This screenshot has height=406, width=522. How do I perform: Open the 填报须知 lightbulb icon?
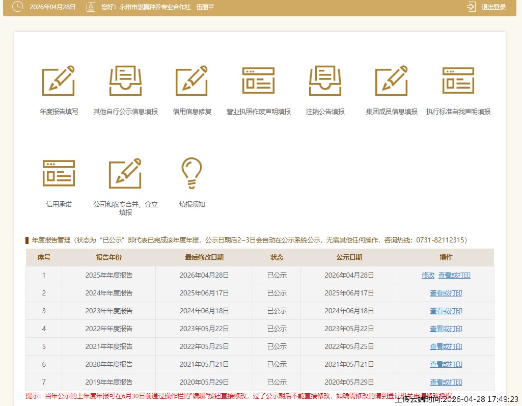(192, 173)
